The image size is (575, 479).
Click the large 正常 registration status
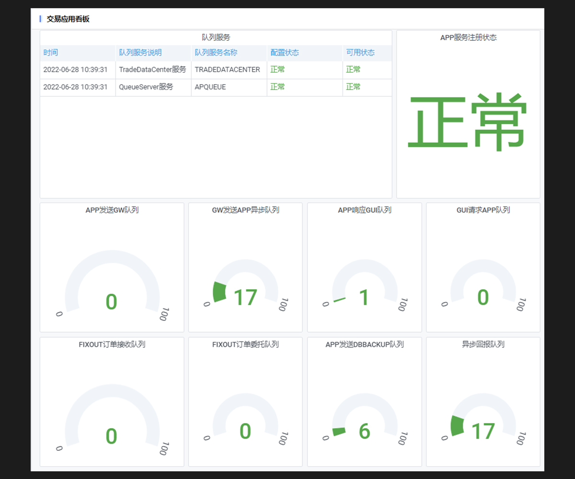[x=468, y=122]
